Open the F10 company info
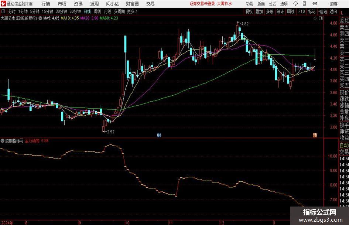The image size is (349, 225). pyautogui.click(x=301, y=11)
